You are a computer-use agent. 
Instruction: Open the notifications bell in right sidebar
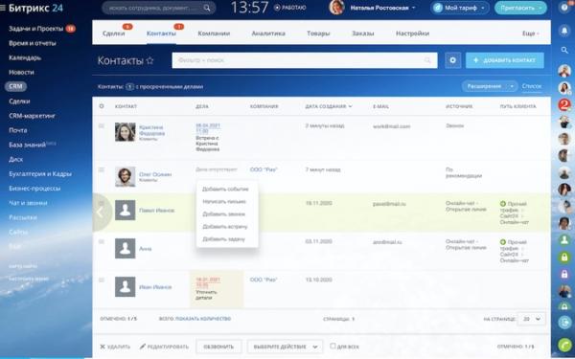(x=564, y=32)
